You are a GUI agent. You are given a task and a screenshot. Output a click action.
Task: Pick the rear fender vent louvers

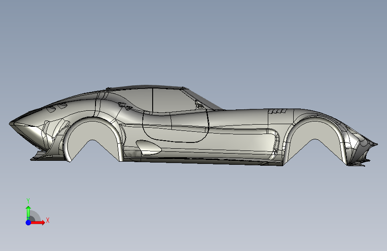pos(277,111)
